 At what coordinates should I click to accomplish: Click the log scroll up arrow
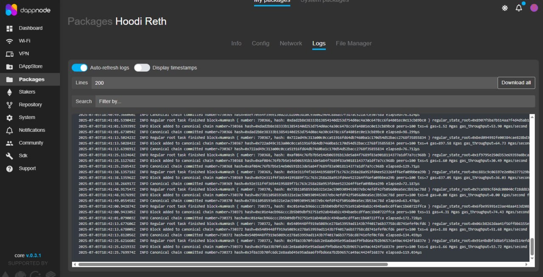pyautogui.click(x=532, y=116)
